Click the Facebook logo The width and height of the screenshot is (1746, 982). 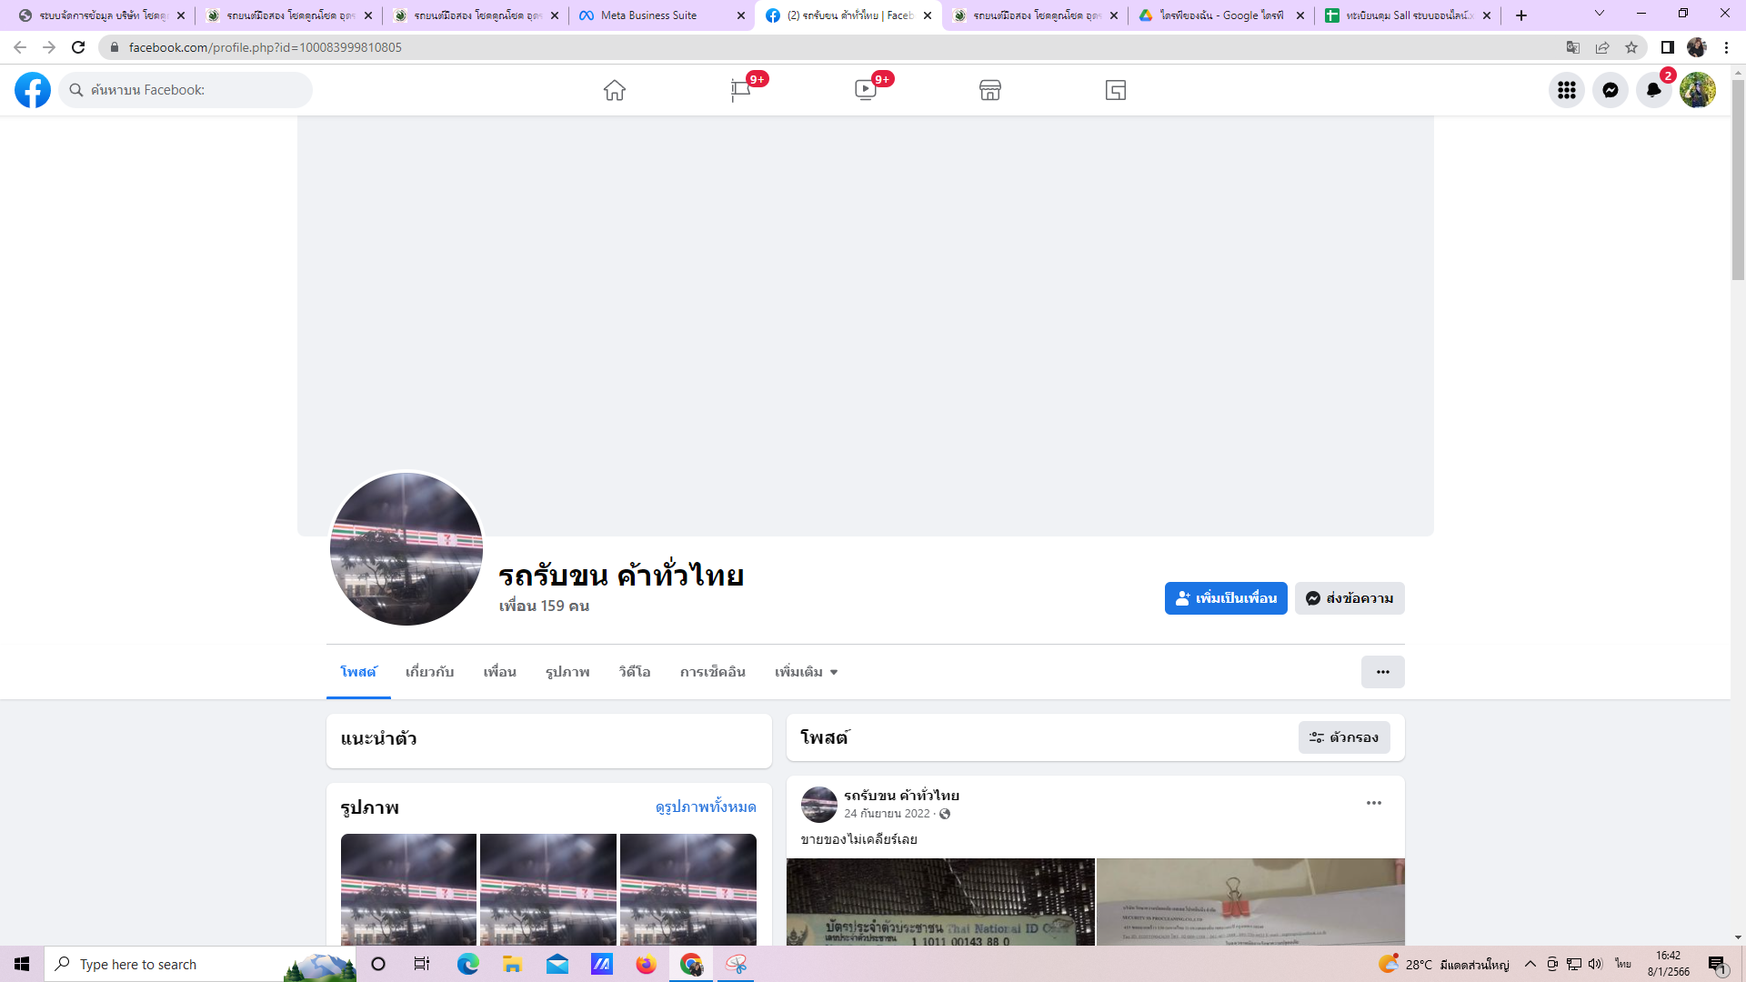tap(33, 90)
